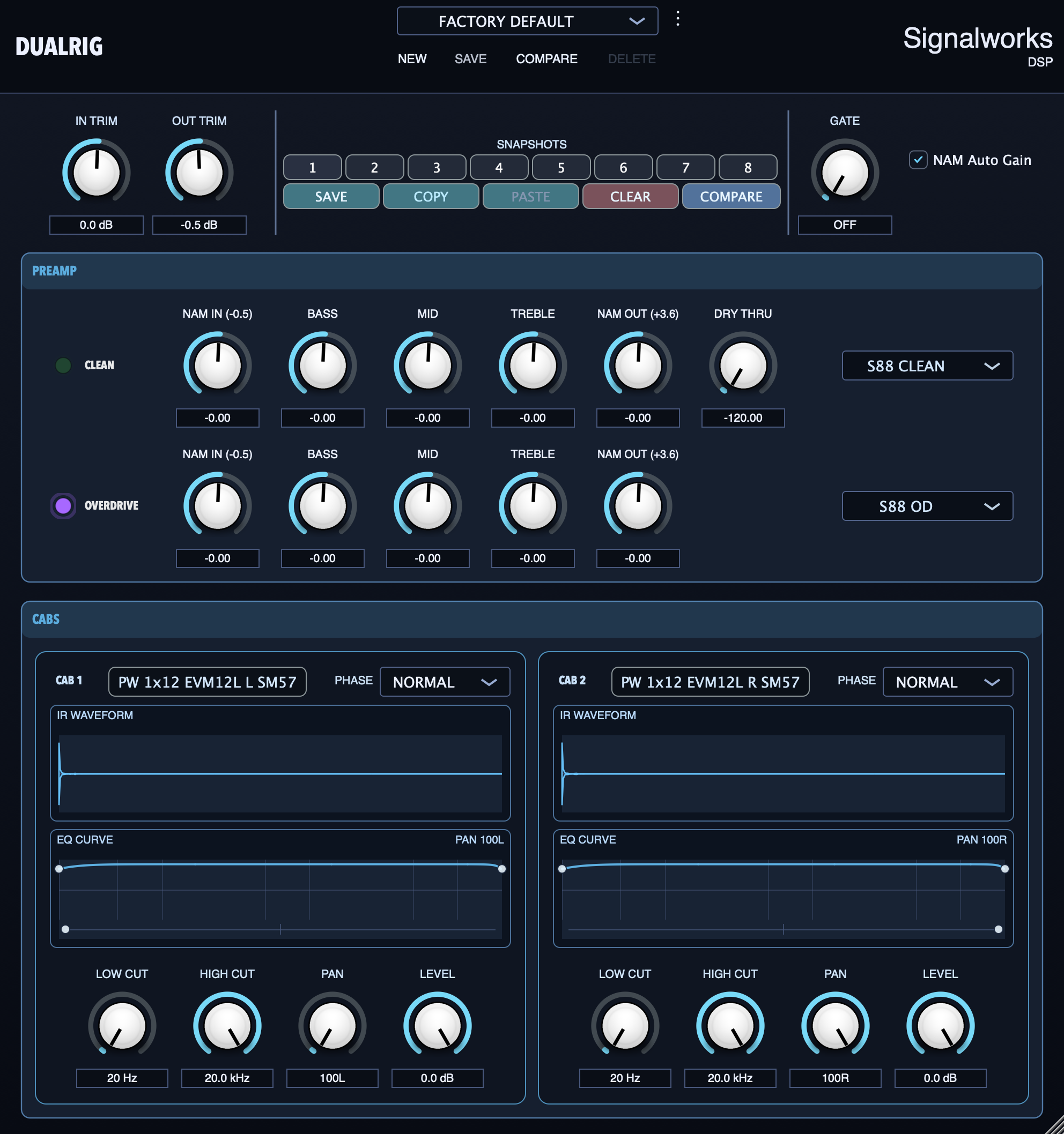The height and width of the screenshot is (1134, 1064).
Task: Select snapshot slot 1
Action: pos(312,167)
